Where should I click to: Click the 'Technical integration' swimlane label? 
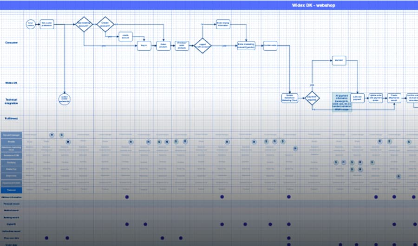tap(12, 102)
